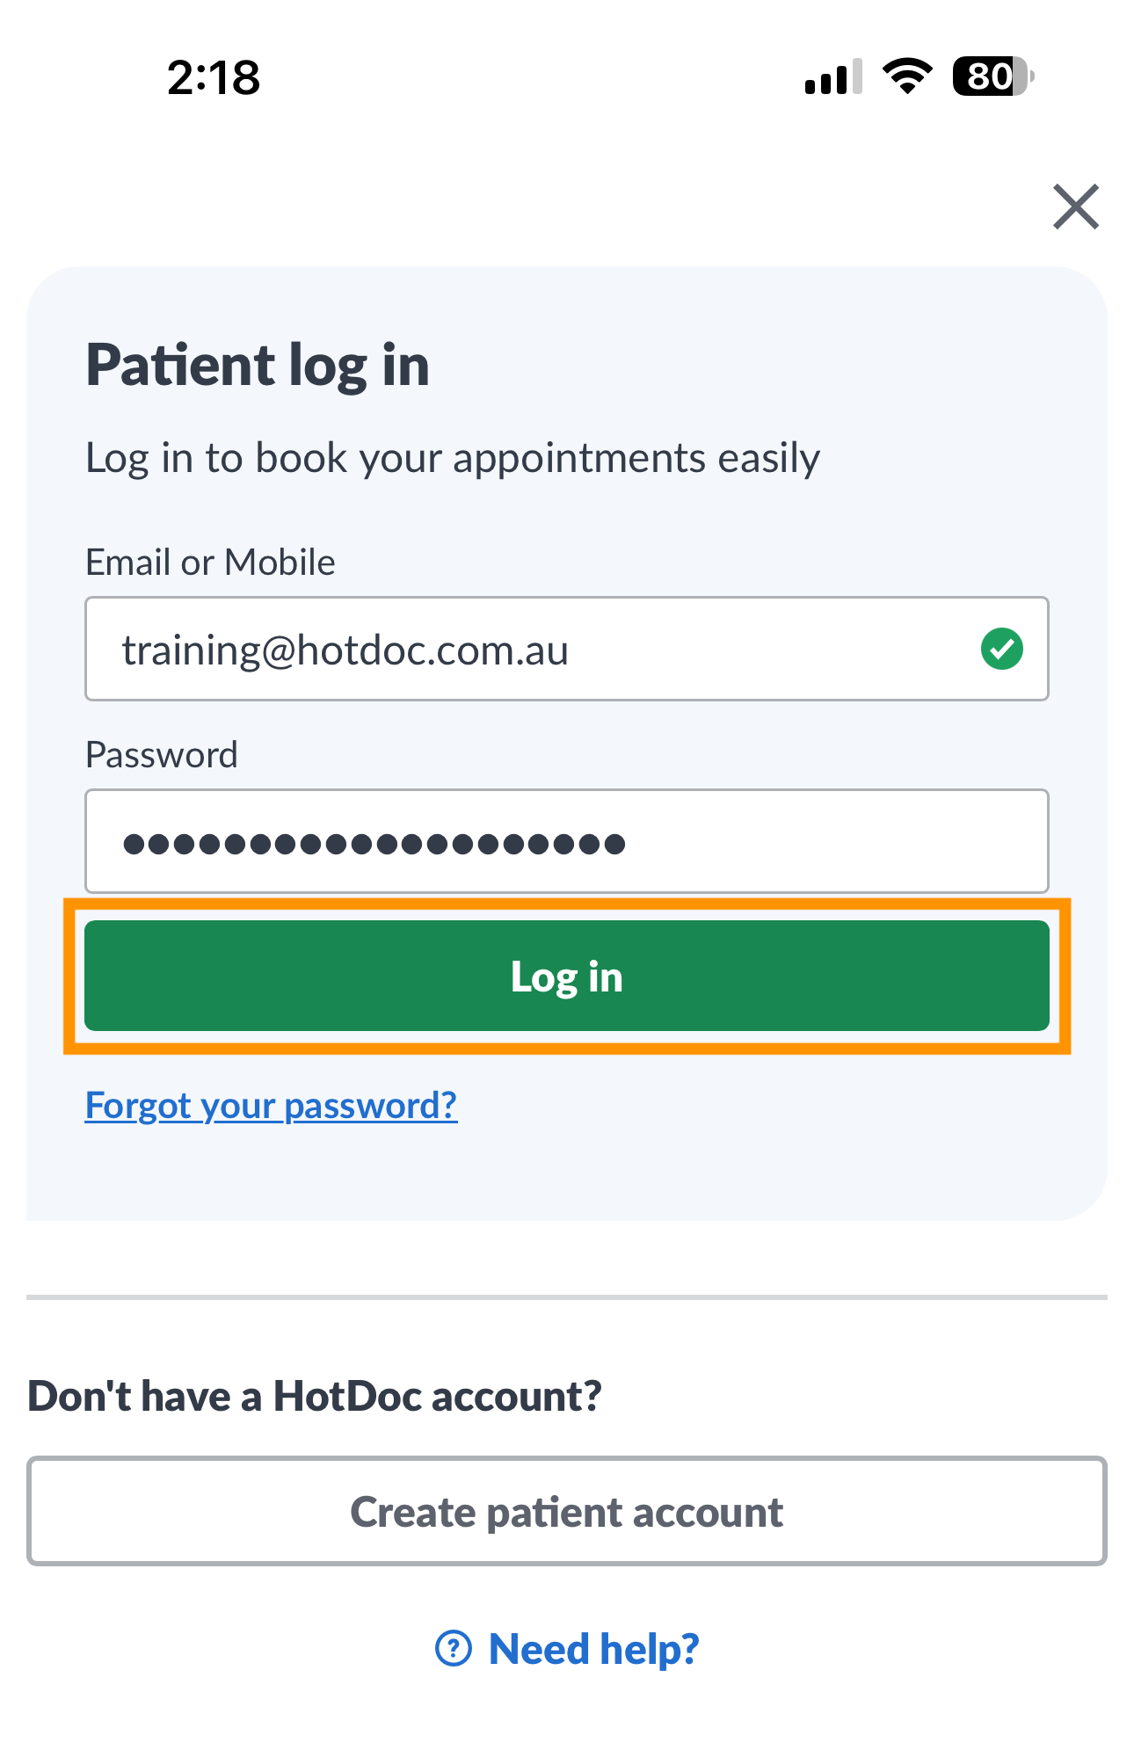Tap the green validation checkmark icon
This screenshot has width=1134, height=1743.
(1001, 649)
